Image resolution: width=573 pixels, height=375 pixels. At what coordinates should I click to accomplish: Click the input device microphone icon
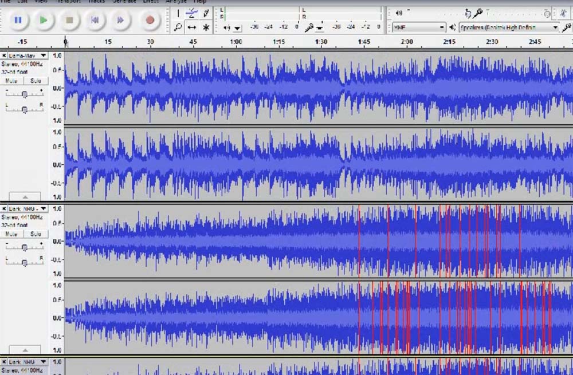(x=567, y=27)
